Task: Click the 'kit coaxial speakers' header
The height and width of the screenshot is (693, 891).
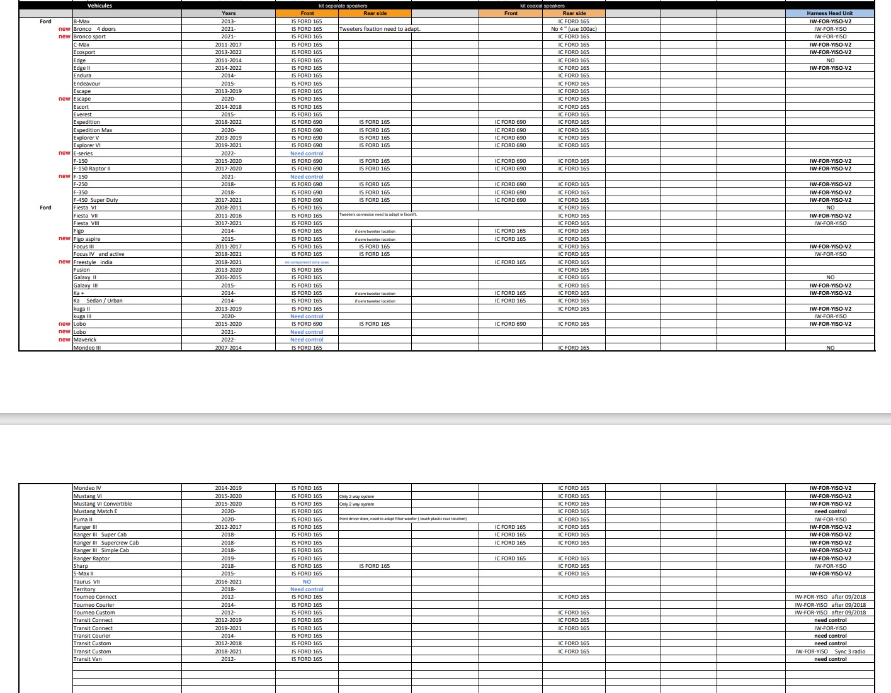Action: pyautogui.click(x=542, y=6)
